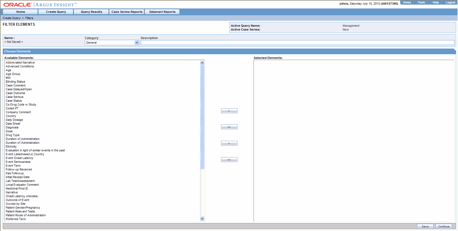Select Diagnosis element

(12, 127)
